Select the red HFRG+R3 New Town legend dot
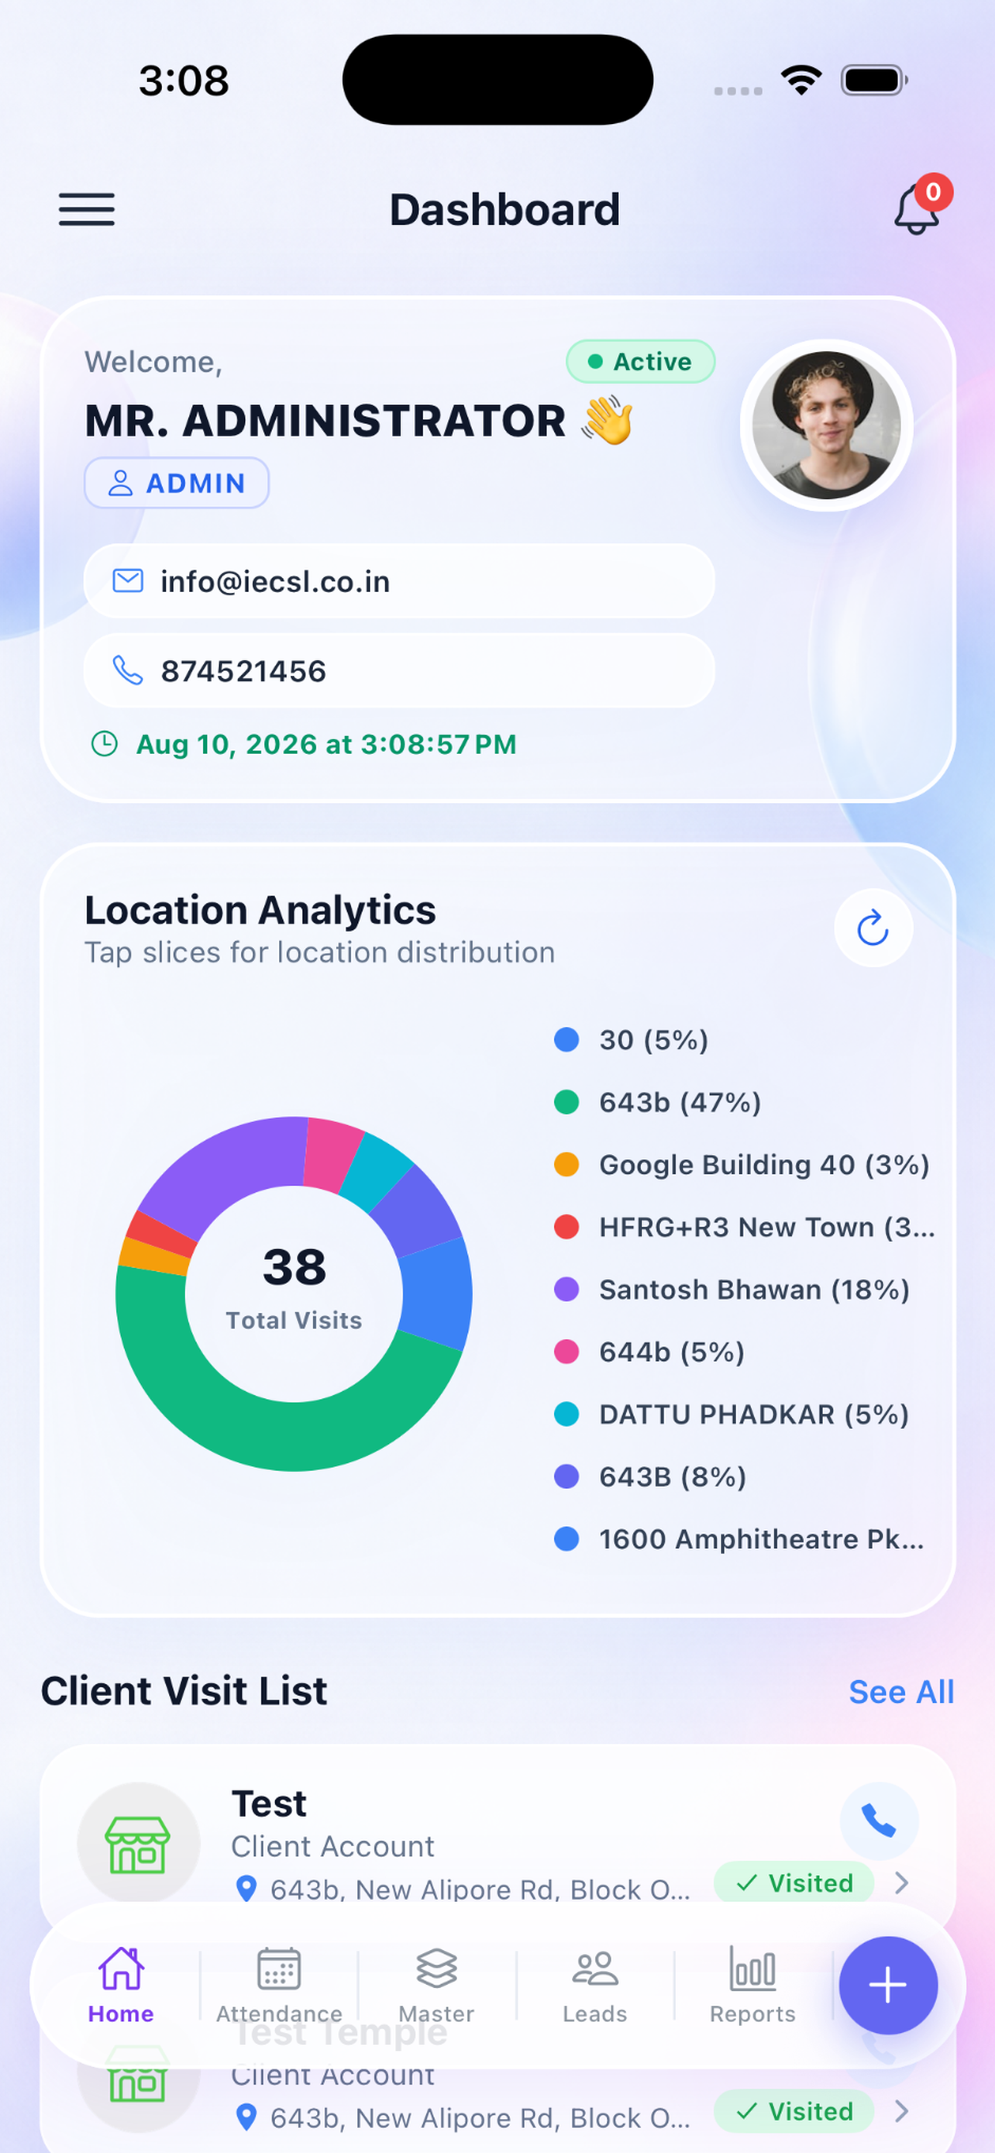This screenshot has width=995, height=2153. (x=566, y=1227)
